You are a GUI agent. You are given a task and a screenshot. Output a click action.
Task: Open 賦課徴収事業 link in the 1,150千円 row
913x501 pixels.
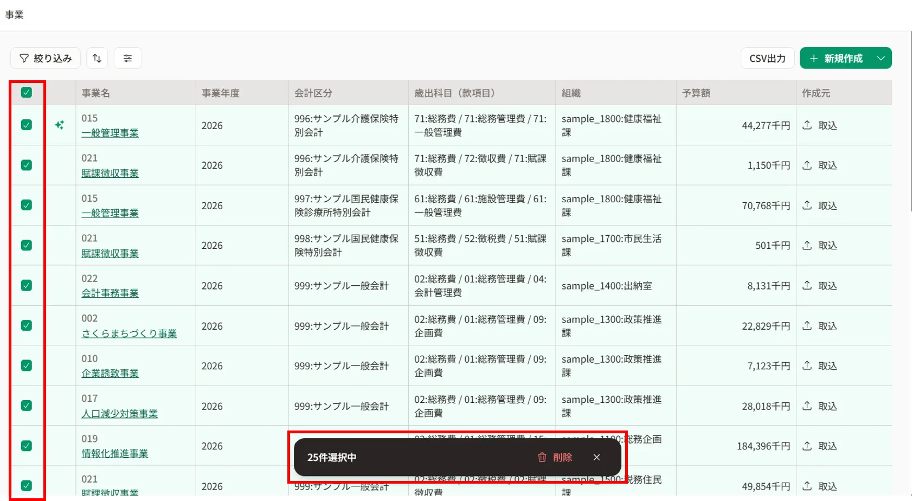pyautogui.click(x=110, y=173)
